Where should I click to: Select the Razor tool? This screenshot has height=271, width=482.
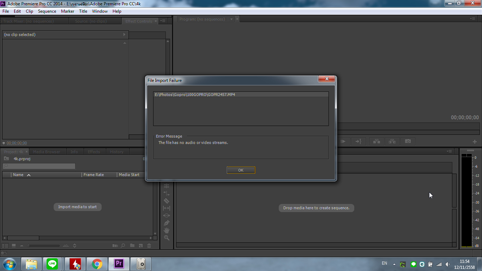point(167,201)
